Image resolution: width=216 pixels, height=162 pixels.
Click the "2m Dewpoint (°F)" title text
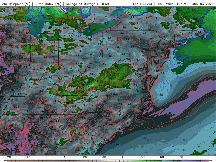pos(16,4)
